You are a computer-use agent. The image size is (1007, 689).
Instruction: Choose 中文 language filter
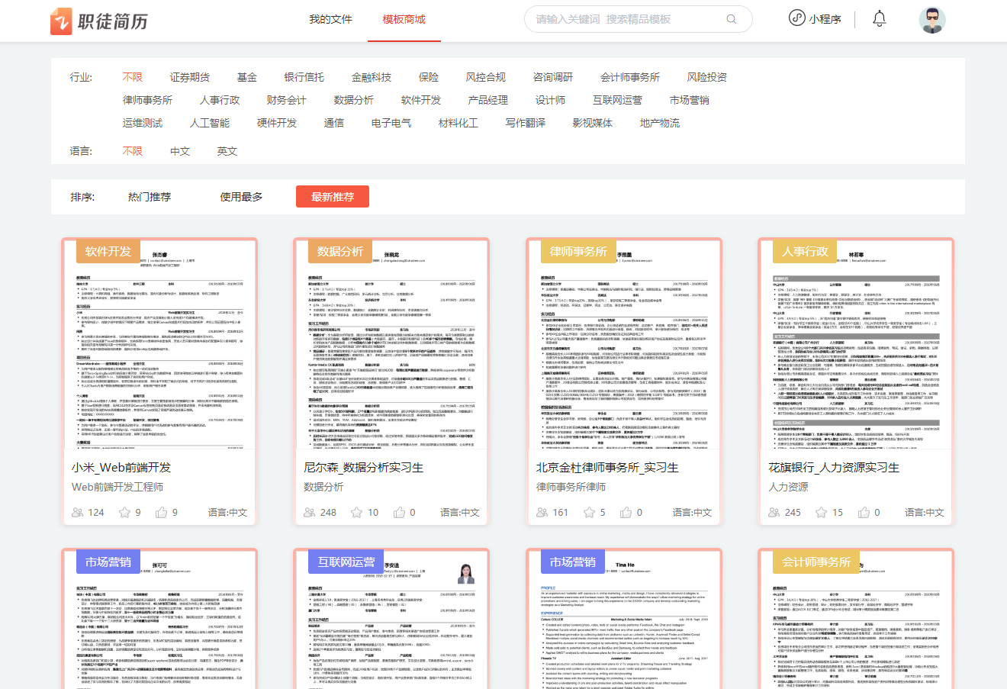180,151
